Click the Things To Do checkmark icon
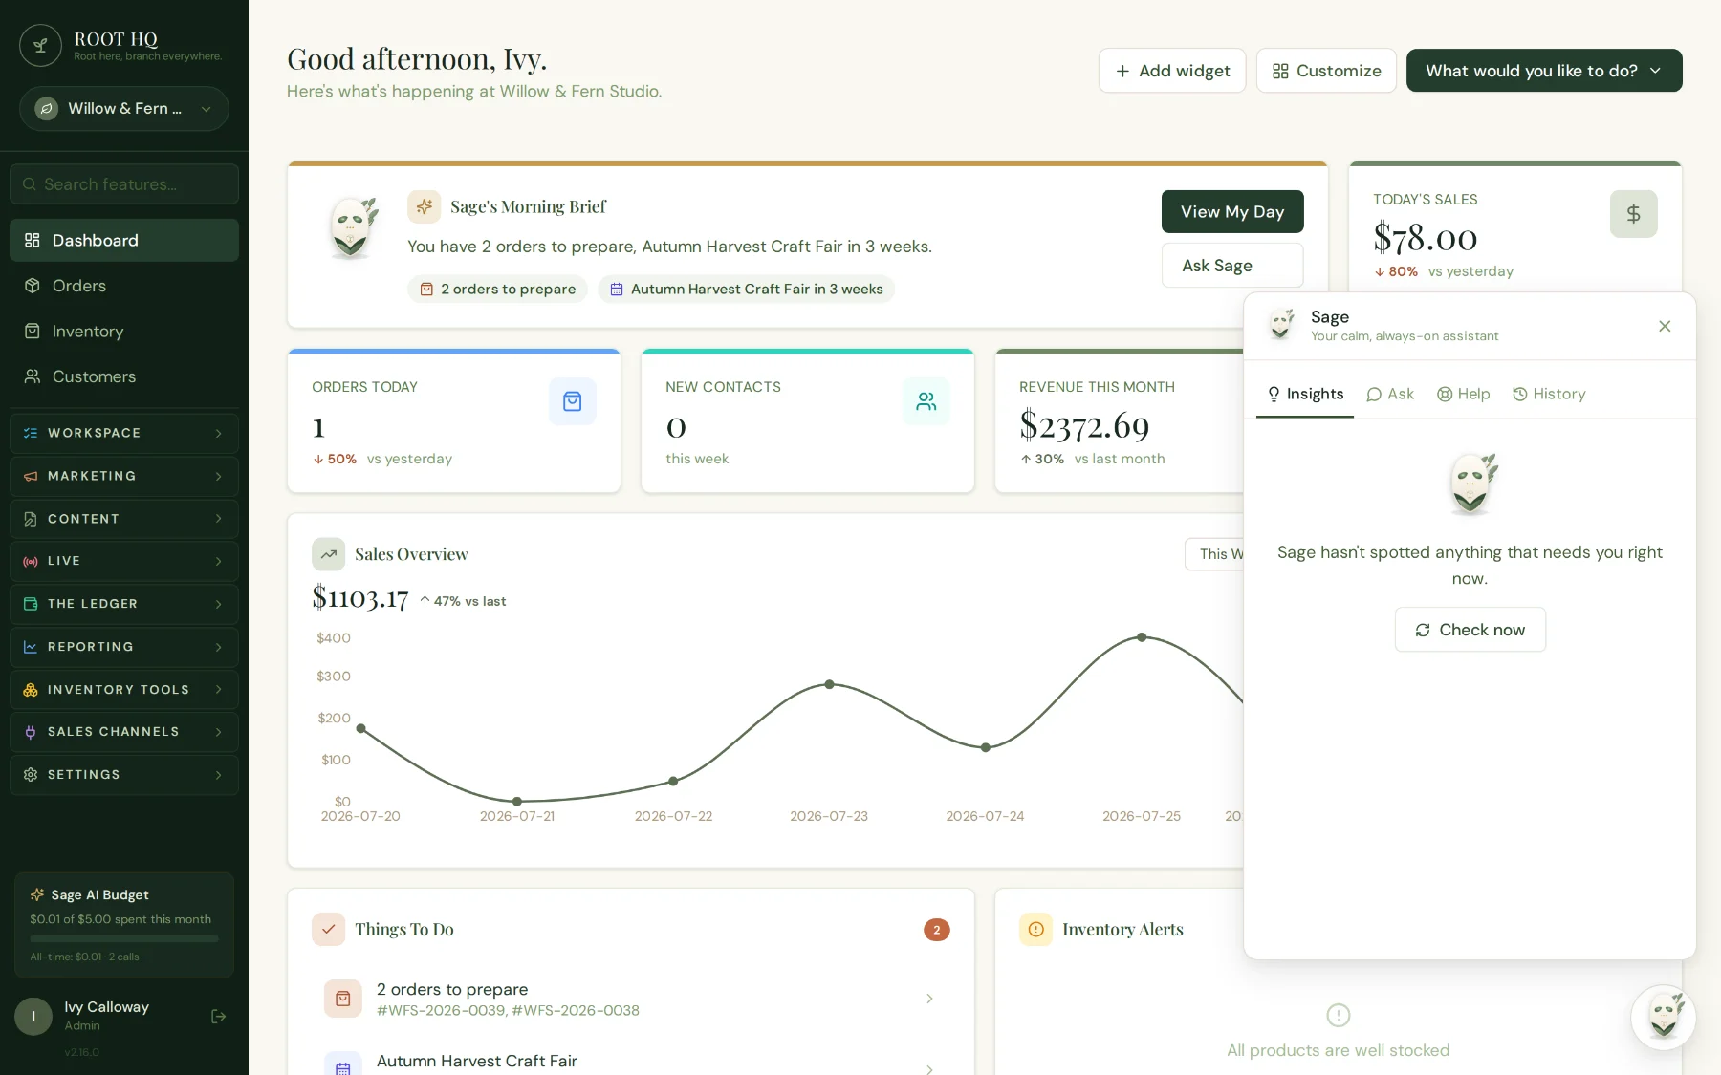The width and height of the screenshot is (1721, 1075). click(x=328, y=930)
